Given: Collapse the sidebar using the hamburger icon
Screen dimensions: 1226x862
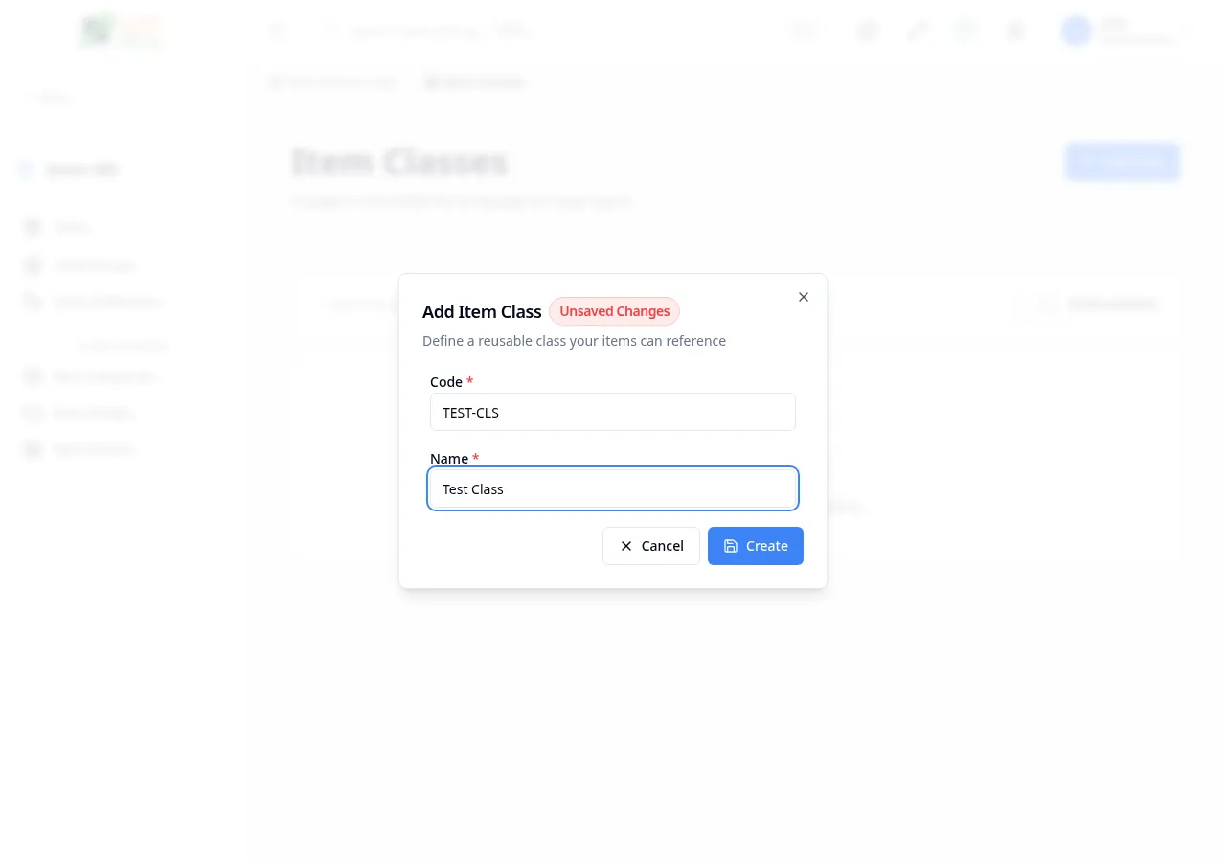Looking at the screenshot, I should [278, 31].
